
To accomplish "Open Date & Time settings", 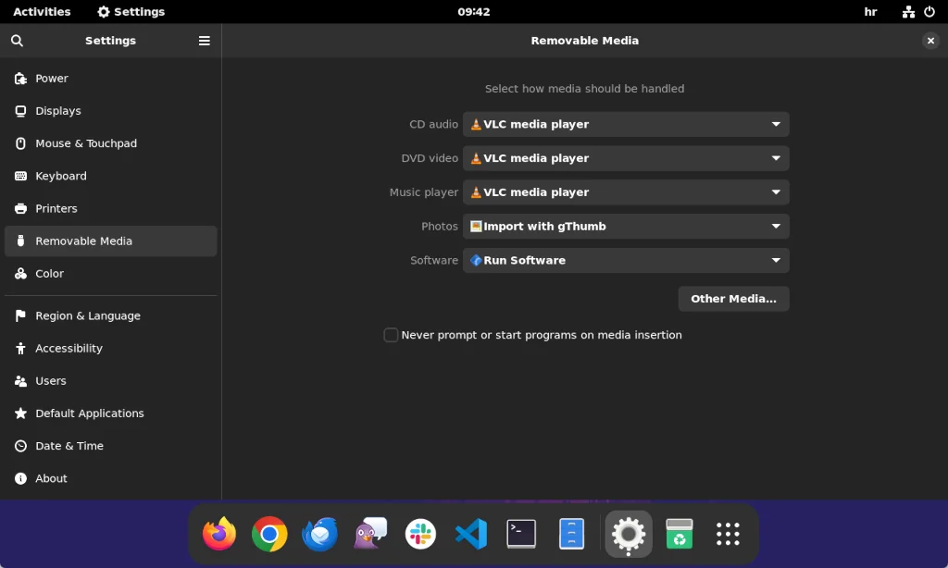I will click(x=69, y=446).
